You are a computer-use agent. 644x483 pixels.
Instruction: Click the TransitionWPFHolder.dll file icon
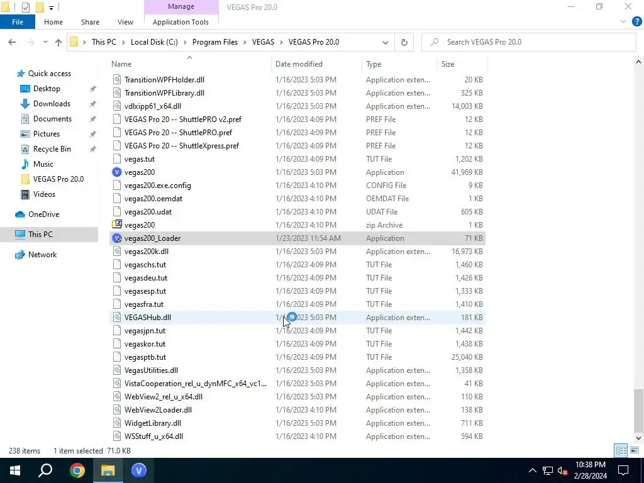(117, 80)
